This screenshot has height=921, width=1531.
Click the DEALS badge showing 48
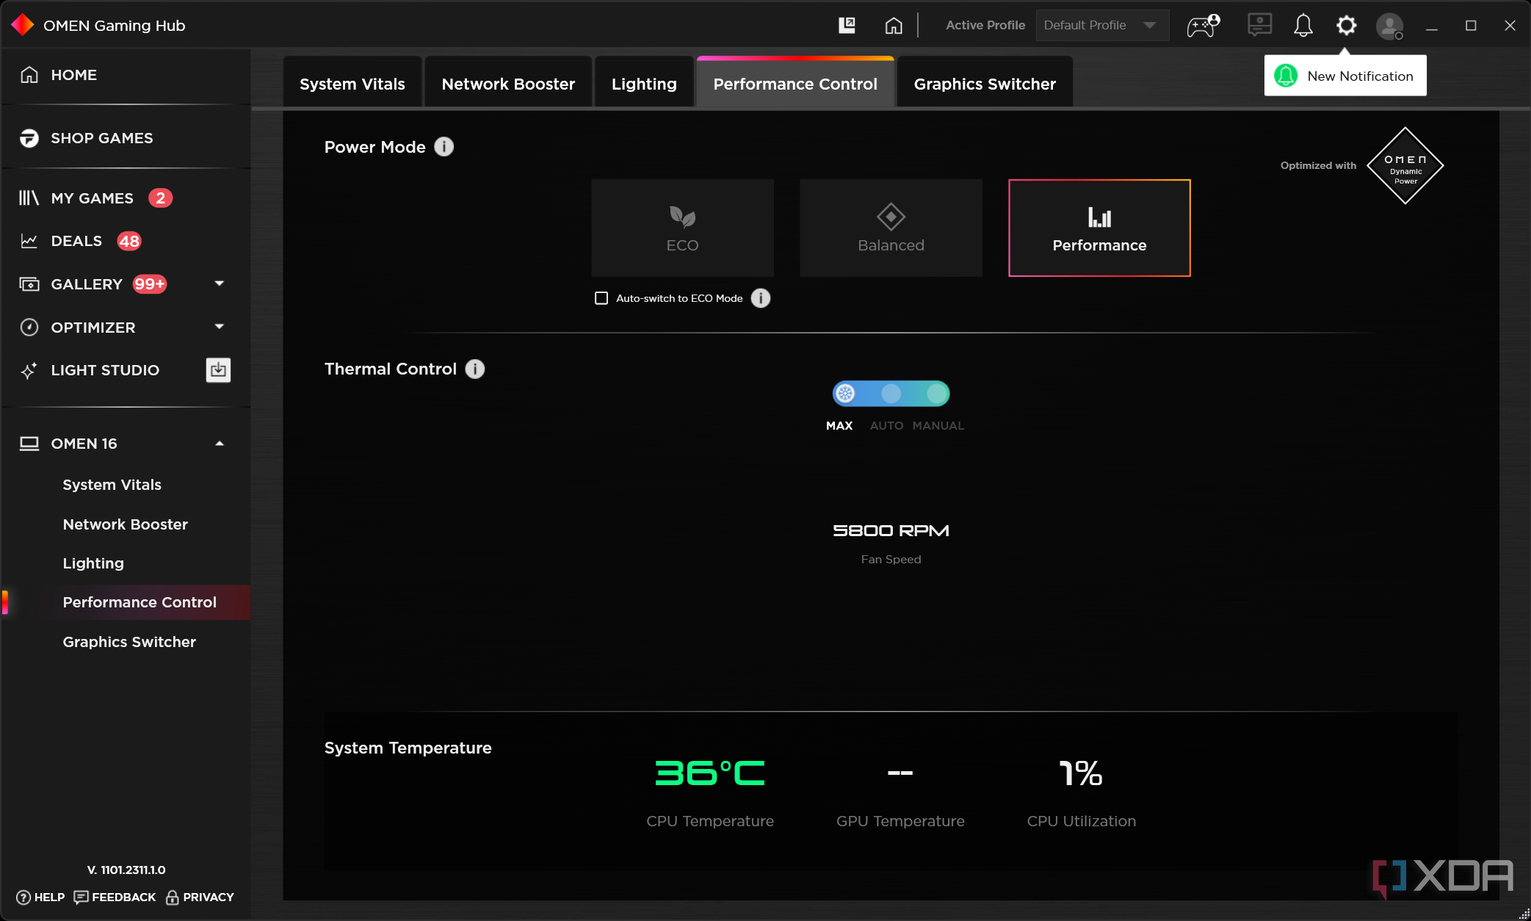click(x=129, y=241)
